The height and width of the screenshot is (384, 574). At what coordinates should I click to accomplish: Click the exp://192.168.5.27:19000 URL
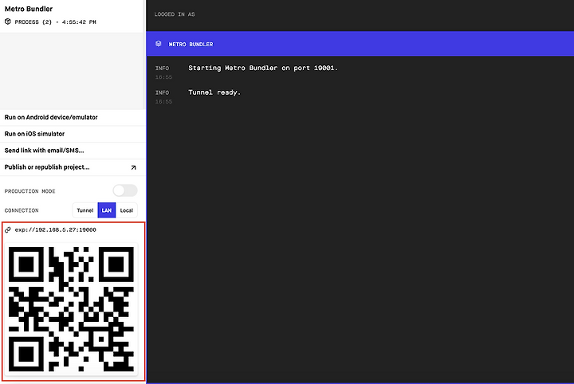(56, 229)
